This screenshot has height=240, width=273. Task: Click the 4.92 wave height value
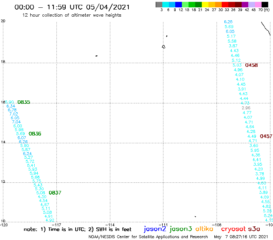pyautogui.click(x=50, y=220)
